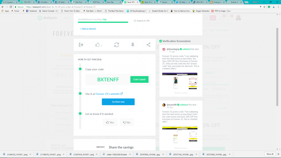Expand options for 20727142_101556 jpg download

coord(196,154)
